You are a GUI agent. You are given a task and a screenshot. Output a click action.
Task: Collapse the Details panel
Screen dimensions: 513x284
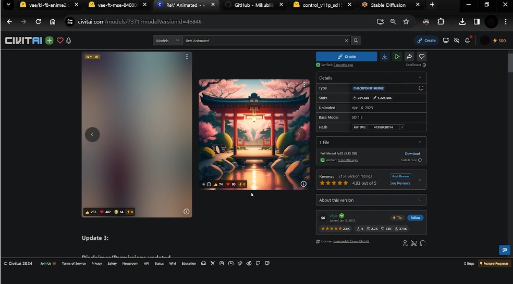[420, 78]
